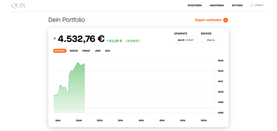Image resolution: width=277 pixels, height=131 pixels.
Task: Open SETTINGS in the top navigation
Action: [237, 6]
